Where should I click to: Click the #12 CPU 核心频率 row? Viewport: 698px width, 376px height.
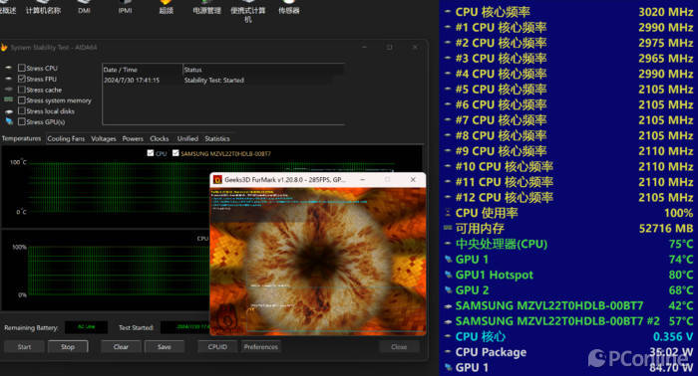[x=568, y=197]
